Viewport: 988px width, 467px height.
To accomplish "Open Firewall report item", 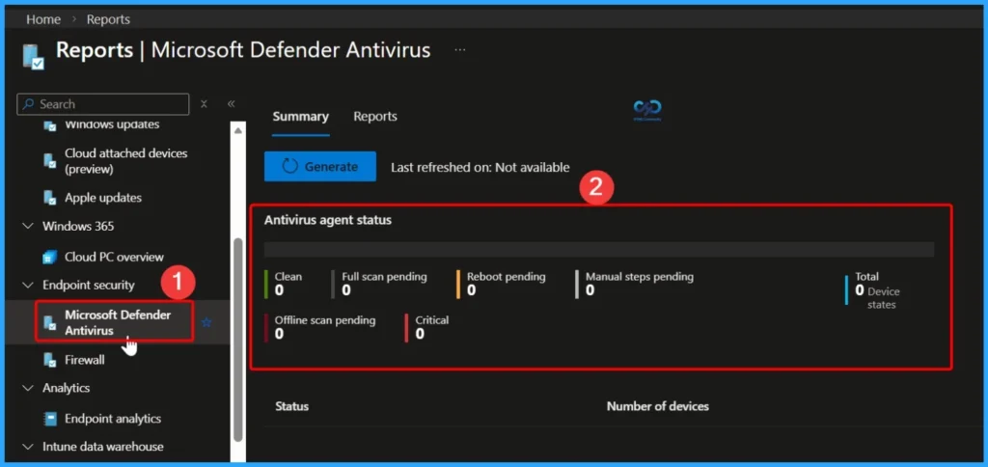I will pyautogui.click(x=85, y=360).
